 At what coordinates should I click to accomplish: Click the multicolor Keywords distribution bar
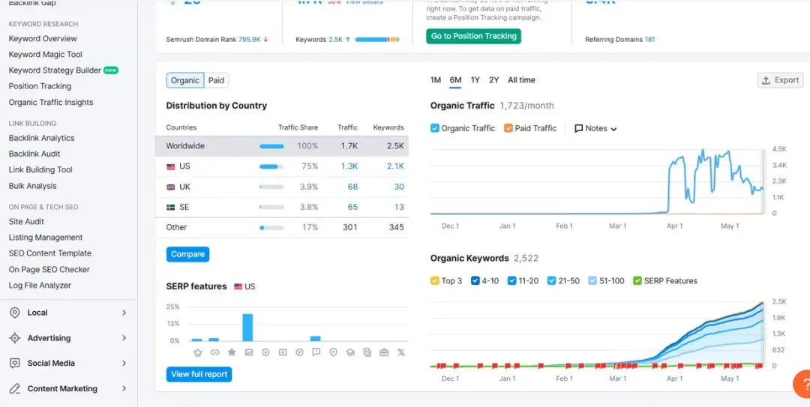click(377, 39)
